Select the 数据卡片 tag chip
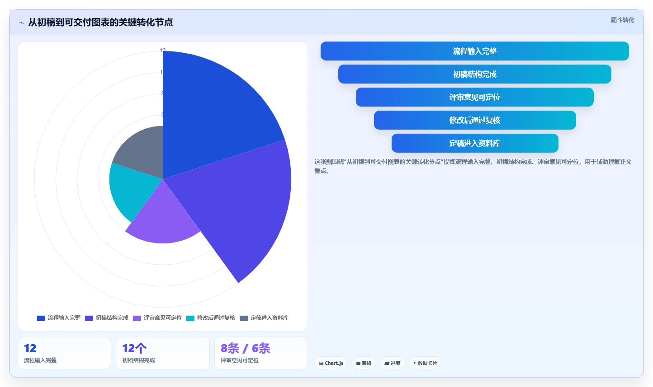 pos(425,363)
